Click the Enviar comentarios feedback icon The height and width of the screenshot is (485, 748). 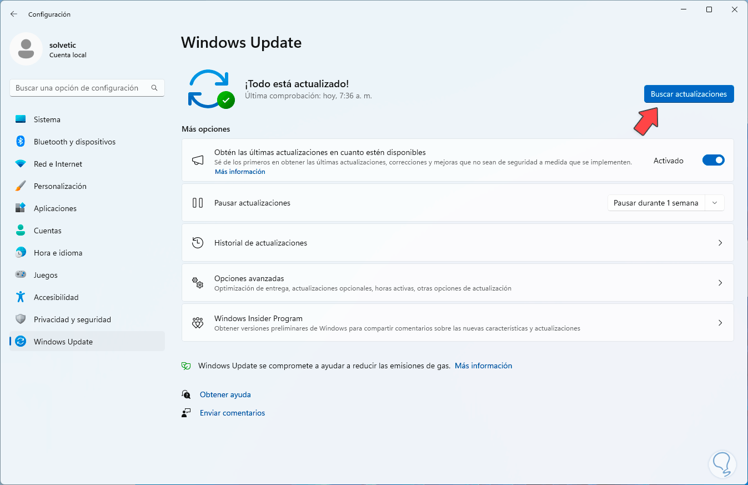(x=186, y=413)
